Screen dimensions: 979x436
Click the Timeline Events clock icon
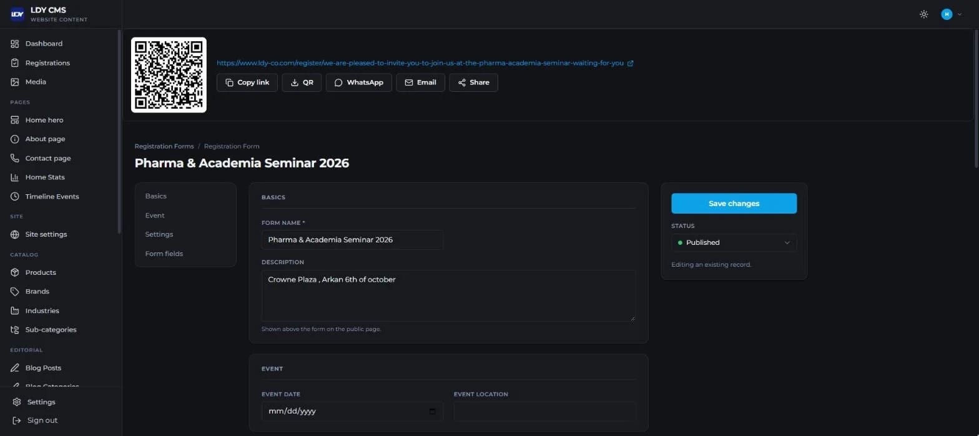15,197
